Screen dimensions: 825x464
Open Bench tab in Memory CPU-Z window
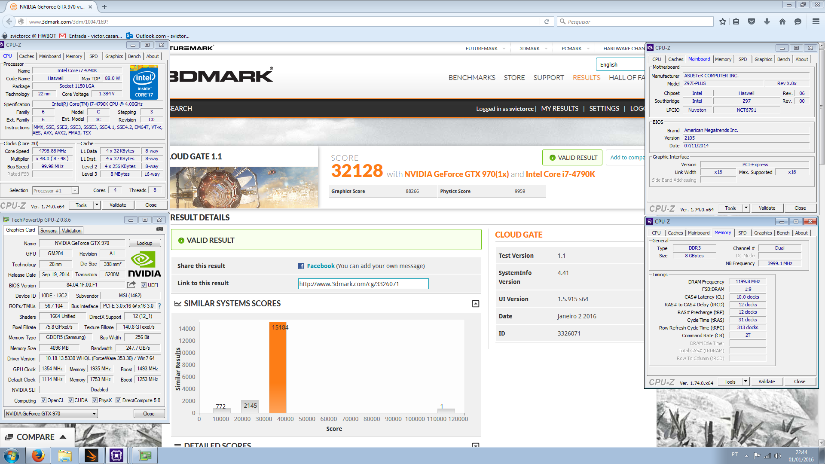(783, 233)
